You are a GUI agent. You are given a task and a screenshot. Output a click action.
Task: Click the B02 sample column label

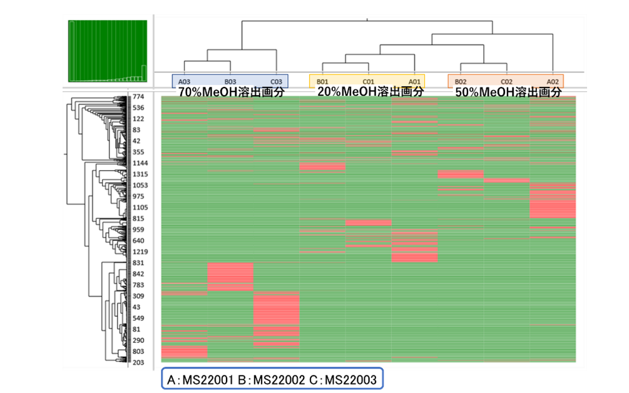point(461,82)
